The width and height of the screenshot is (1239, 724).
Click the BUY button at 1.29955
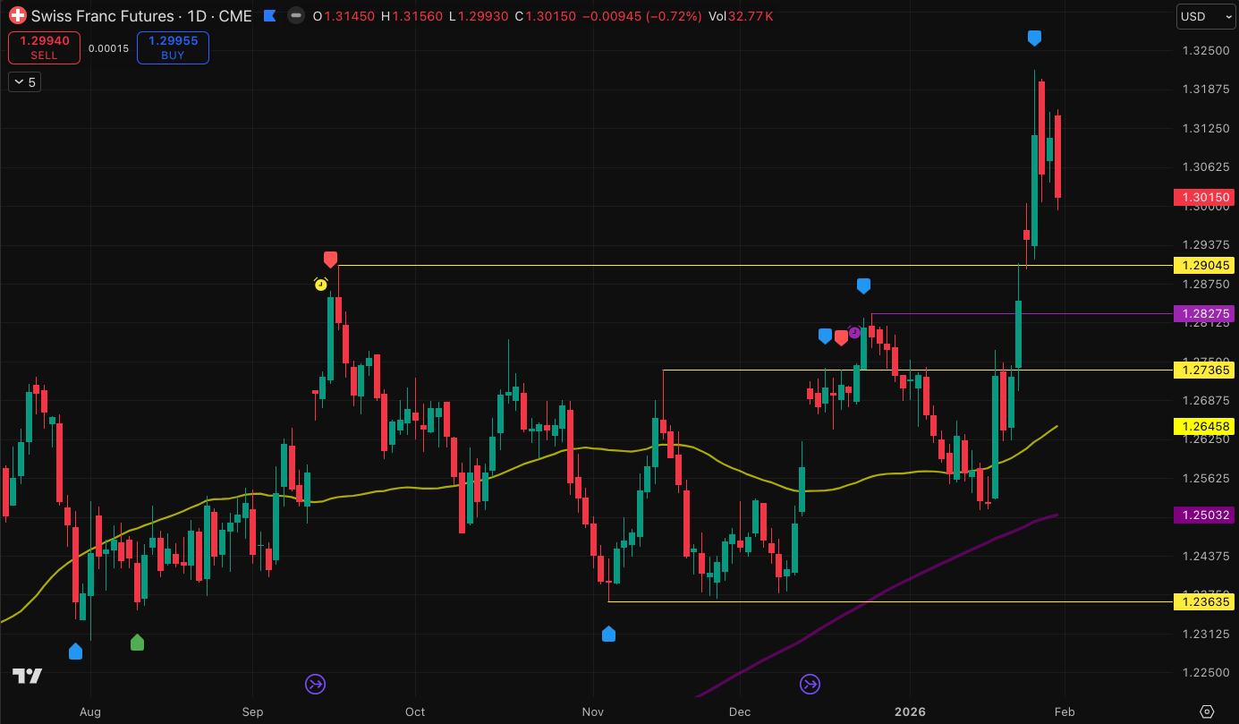pos(173,47)
